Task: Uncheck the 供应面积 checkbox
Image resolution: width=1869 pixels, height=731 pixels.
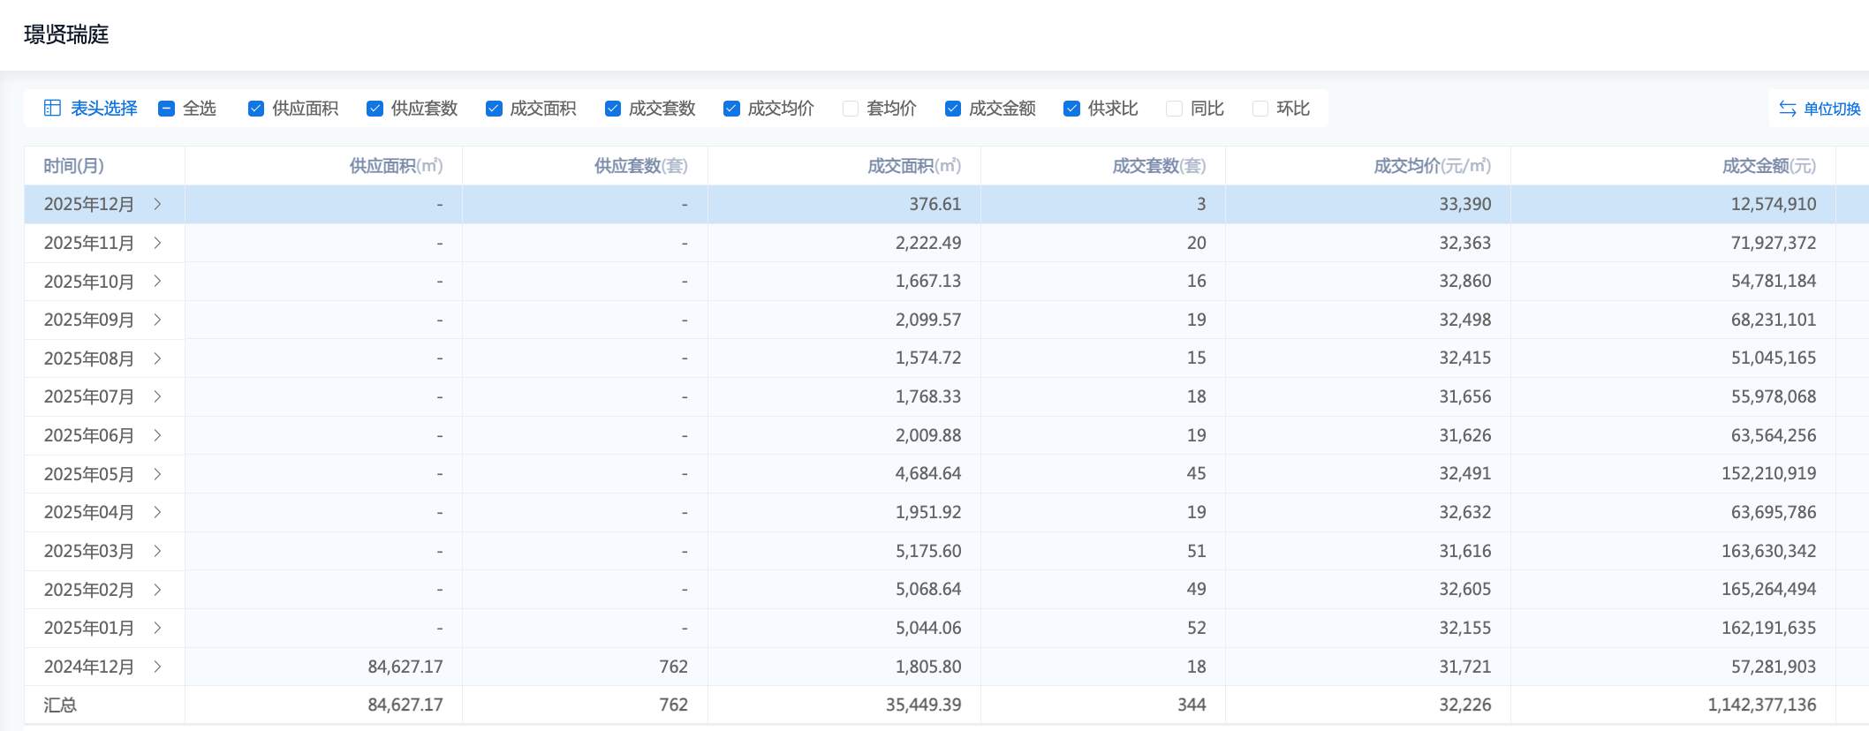Action: point(256,109)
